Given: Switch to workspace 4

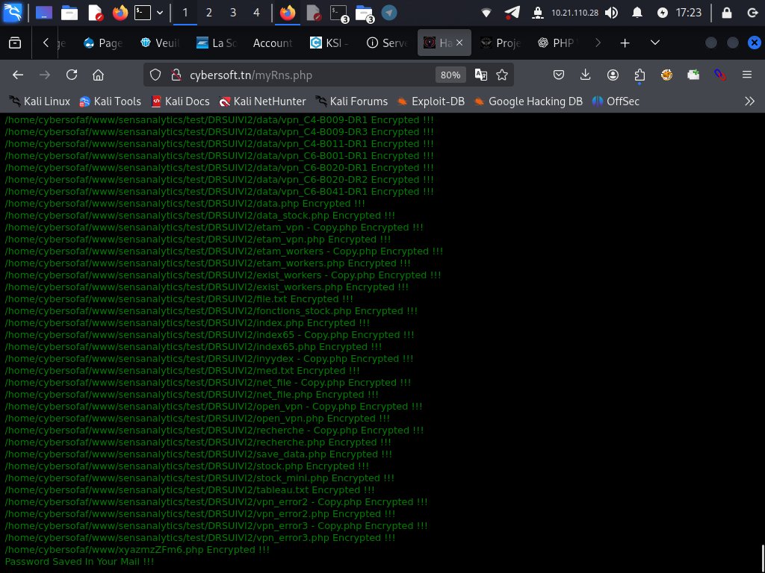Looking at the screenshot, I should (x=257, y=13).
